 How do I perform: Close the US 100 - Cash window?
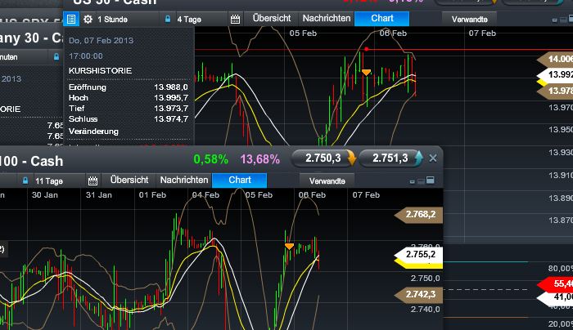pos(433,158)
